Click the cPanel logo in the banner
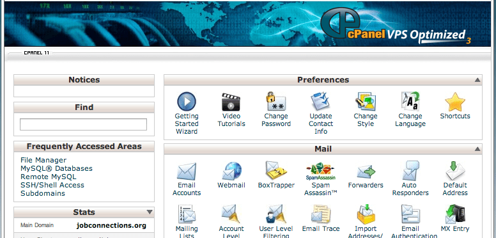 click(x=396, y=25)
